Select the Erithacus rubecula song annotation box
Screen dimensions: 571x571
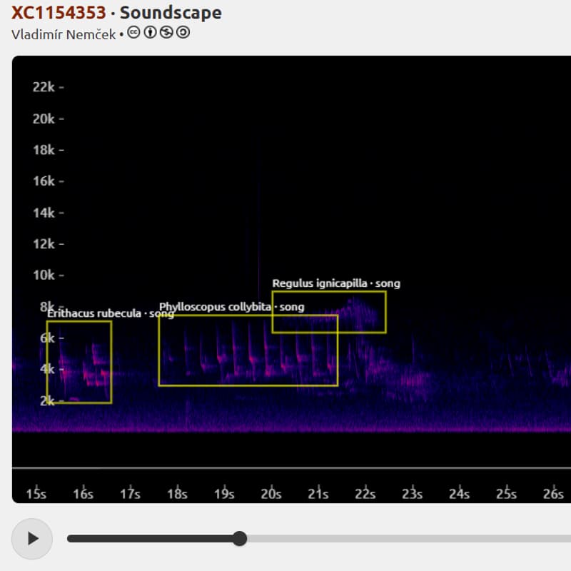pos(79,362)
